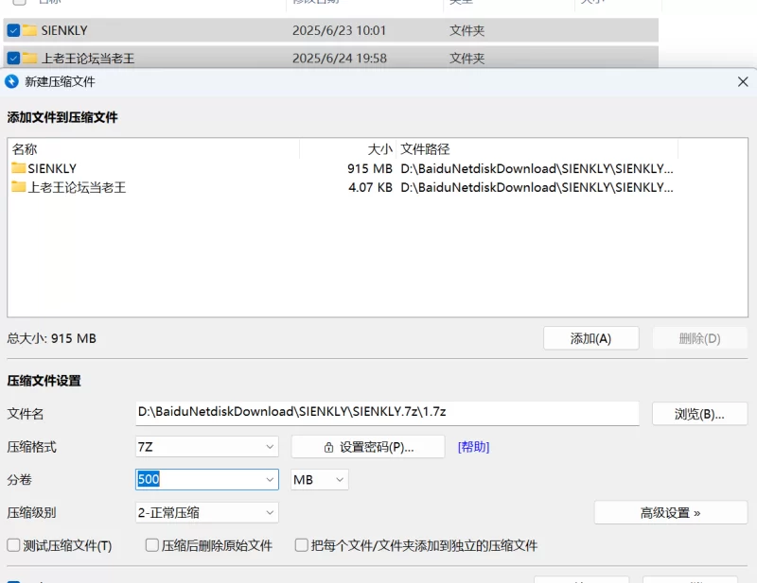
Task: Open the 设置密码(P)... dialog
Action: (x=368, y=447)
